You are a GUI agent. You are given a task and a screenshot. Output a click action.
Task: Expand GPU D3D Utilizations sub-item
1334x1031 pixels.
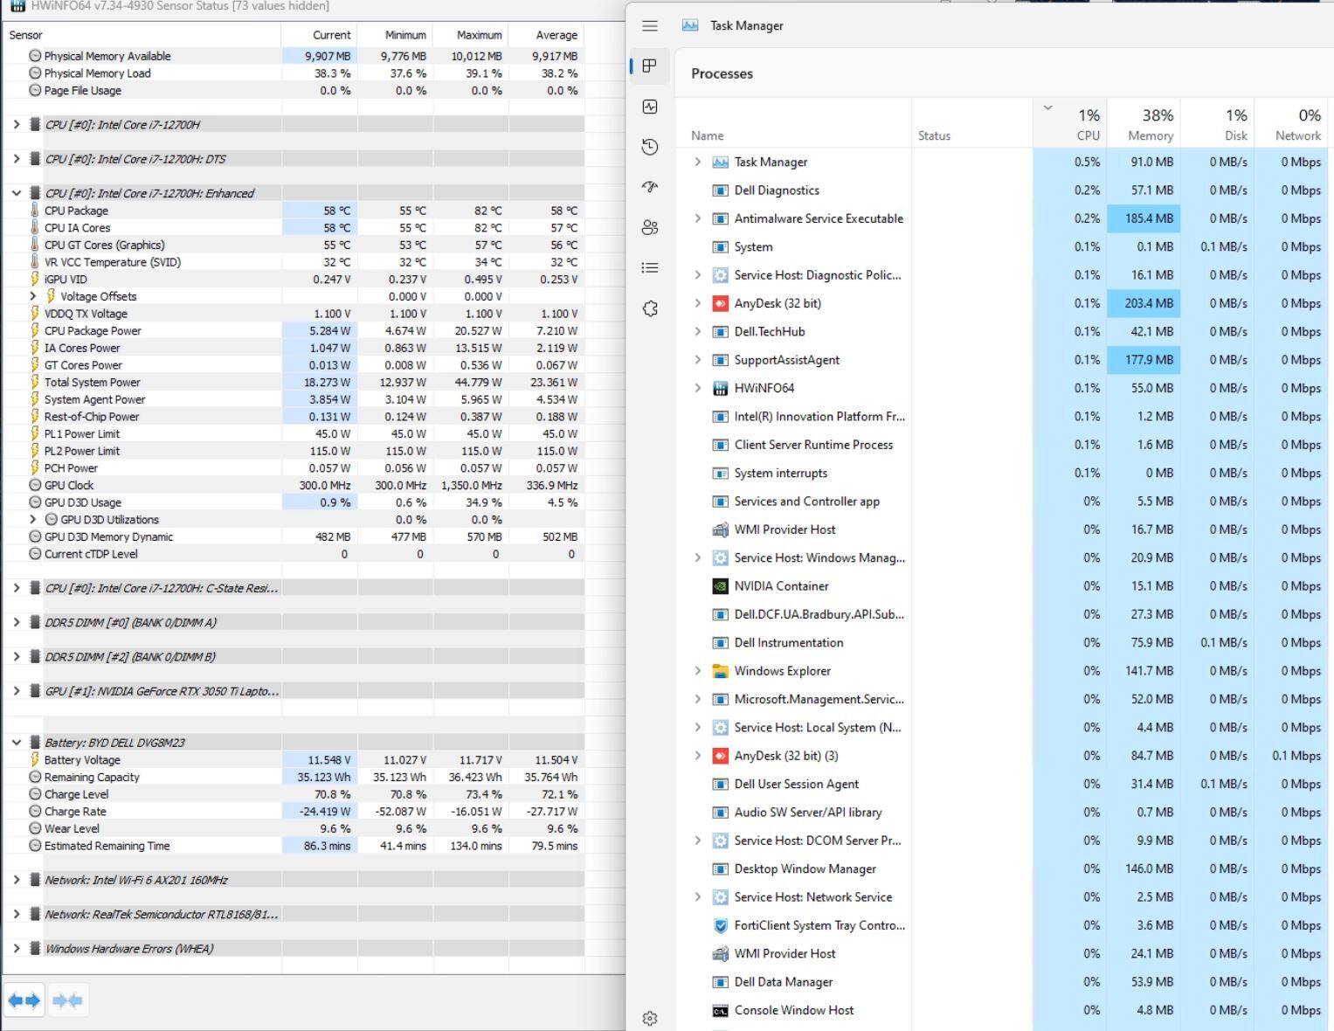[33, 519]
